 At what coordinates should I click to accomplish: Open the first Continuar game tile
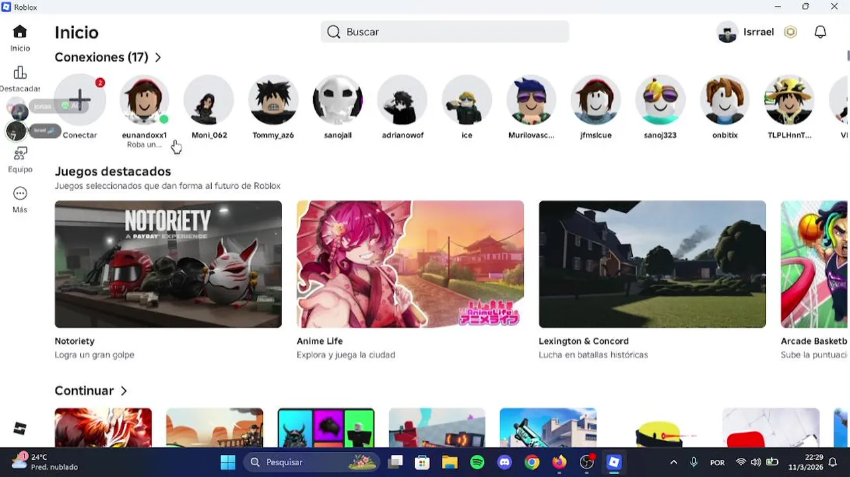103,428
